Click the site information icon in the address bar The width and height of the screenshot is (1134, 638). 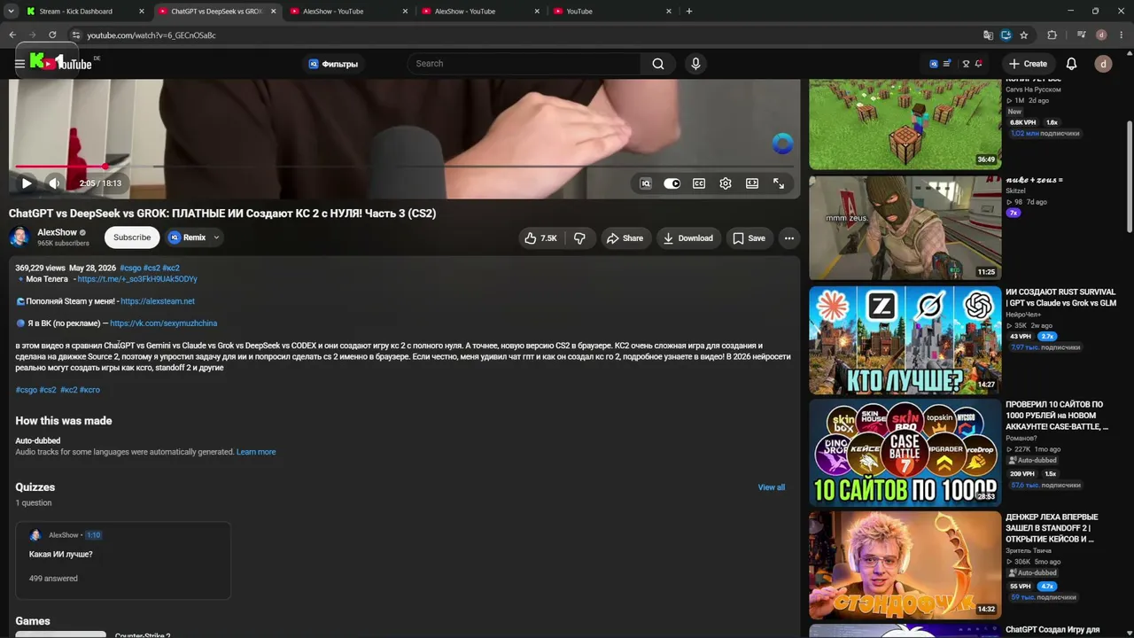click(x=76, y=35)
